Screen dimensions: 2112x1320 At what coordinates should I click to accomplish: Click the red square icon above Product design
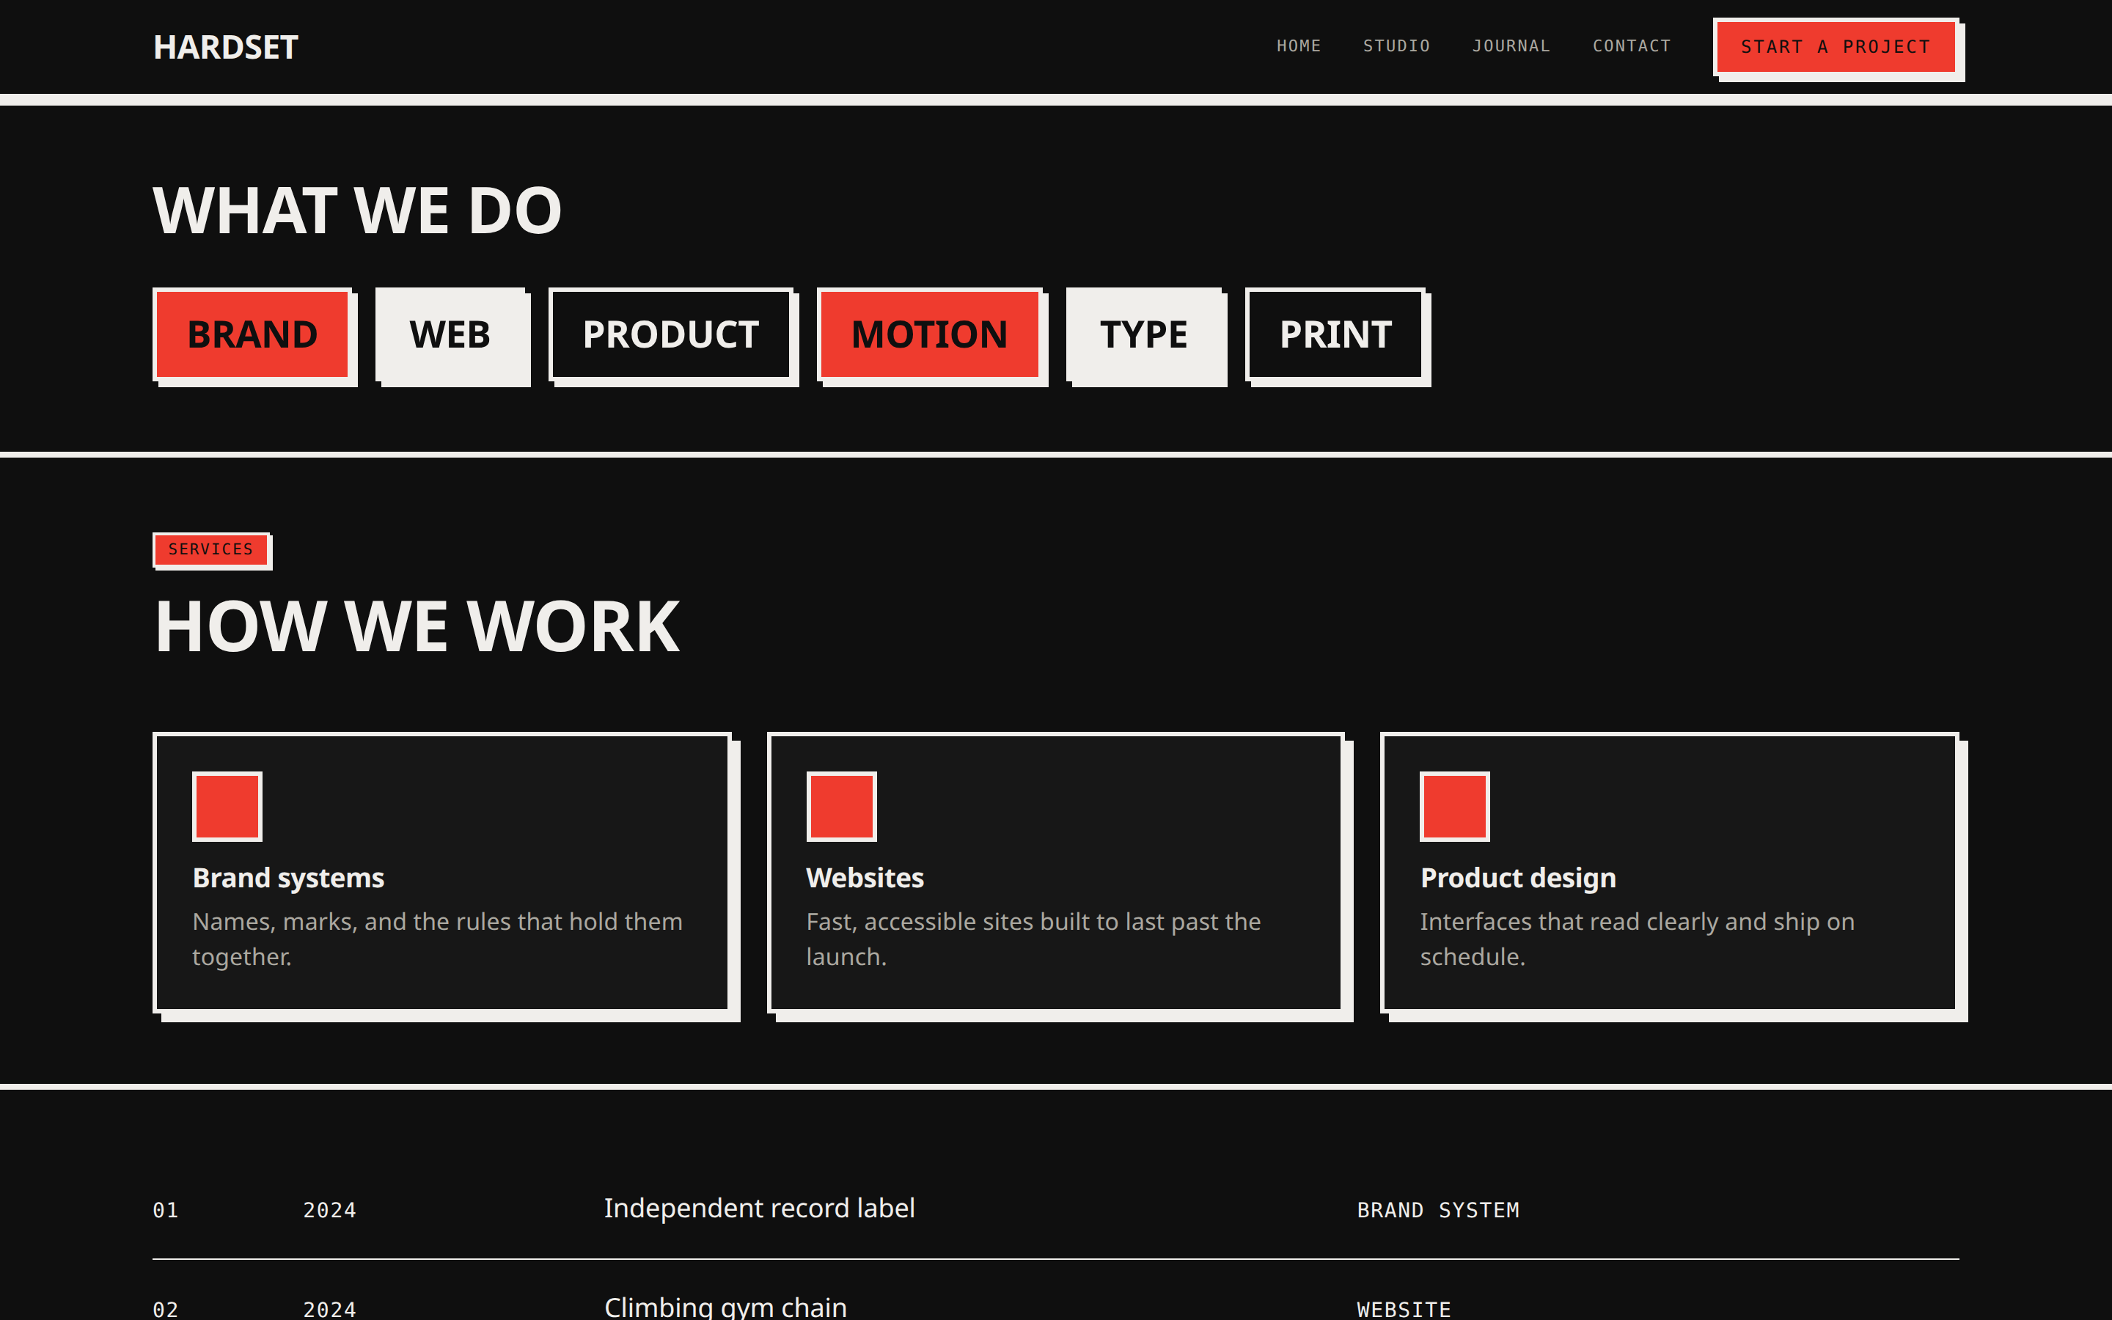coord(1455,807)
